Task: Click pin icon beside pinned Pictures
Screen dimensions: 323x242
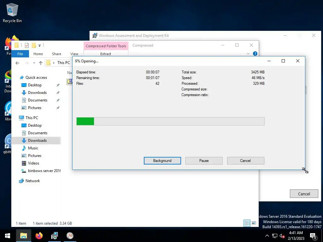Action: click(x=58, y=108)
